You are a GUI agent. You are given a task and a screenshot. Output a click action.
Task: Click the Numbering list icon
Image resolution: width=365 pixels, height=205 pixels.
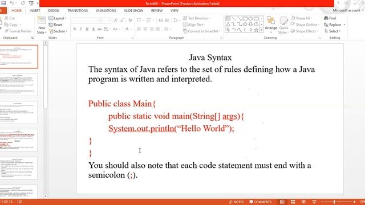pyautogui.click(x=148, y=20)
